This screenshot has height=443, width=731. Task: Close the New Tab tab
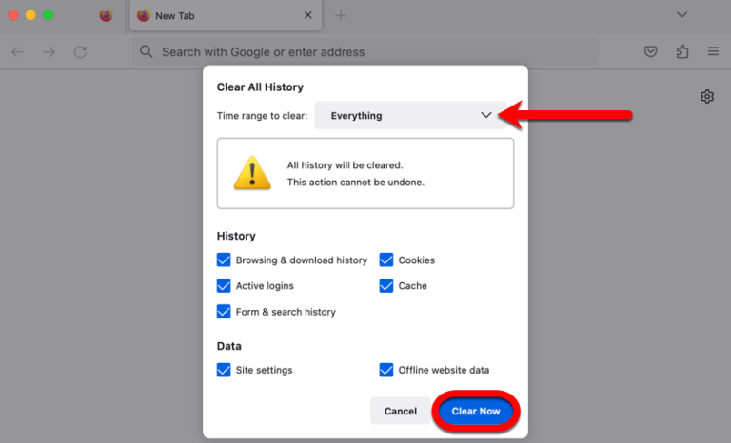tap(307, 15)
